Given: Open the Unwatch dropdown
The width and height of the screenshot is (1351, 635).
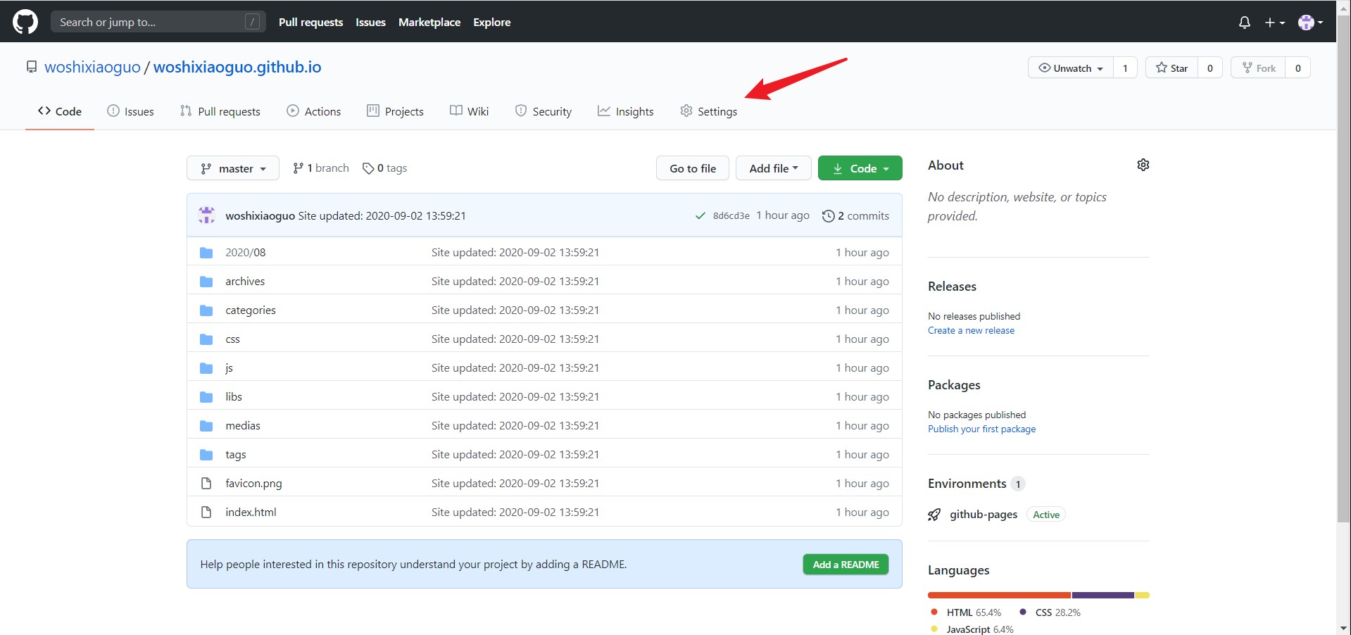Looking at the screenshot, I should tap(1071, 68).
